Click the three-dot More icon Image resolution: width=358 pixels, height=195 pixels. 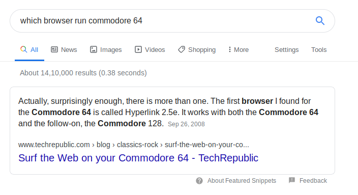pyautogui.click(x=230, y=49)
